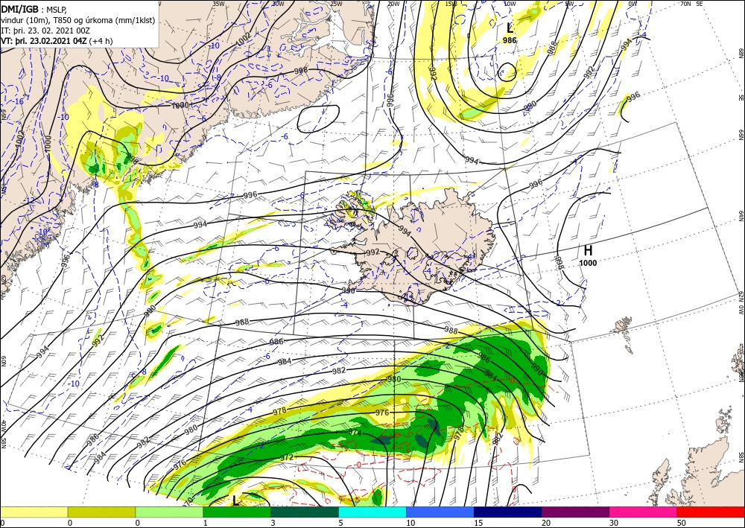The image size is (745, 528).
Task: Click the legend value '5'
Action: tap(340, 523)
